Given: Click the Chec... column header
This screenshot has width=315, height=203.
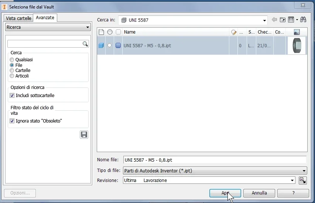Looking at the screenshot, I should click(x=264, y=32).
